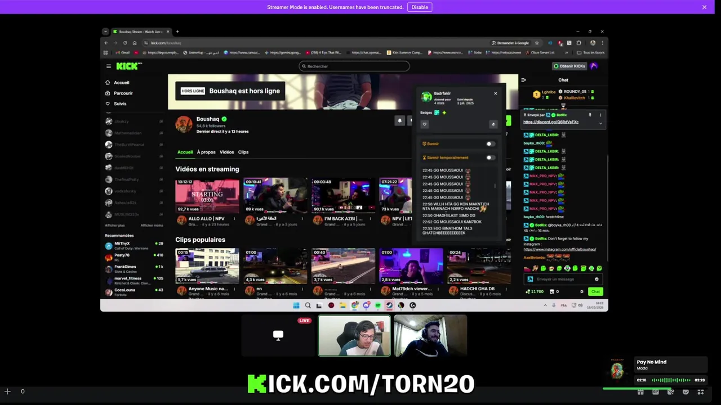The width and height of the screenshot is (721, 405).
Task: Seek in the Pay No Mind track waveform
Action: (671, 380)
